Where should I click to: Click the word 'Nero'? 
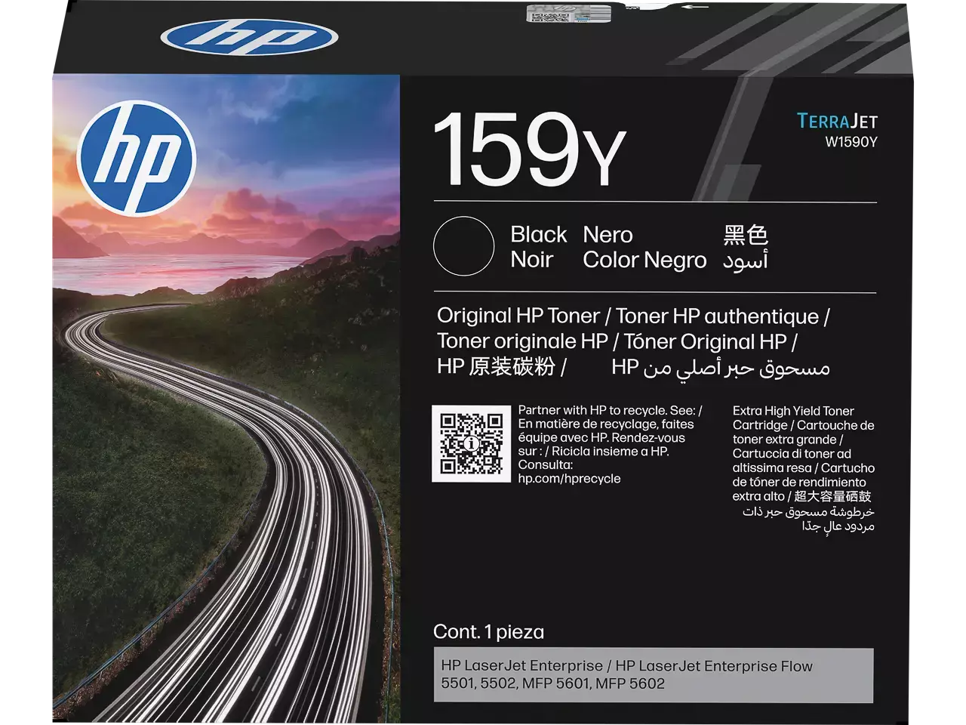[608, 234]
